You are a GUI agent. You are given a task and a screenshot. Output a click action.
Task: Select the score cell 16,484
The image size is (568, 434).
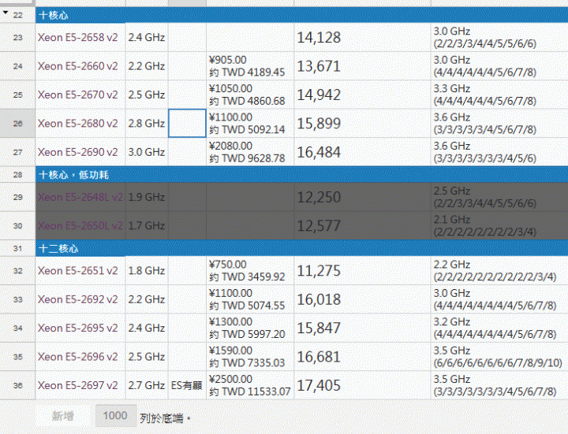[362, 152]
